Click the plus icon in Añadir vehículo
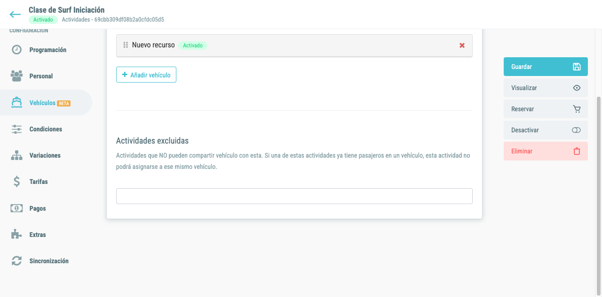This screenshot has height=297, width=602. [125, 75]
